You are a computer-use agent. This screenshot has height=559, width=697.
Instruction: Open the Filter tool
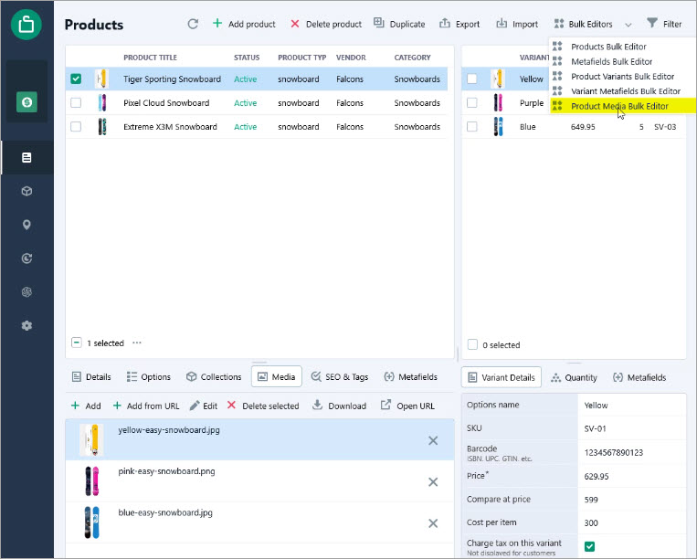664,24
